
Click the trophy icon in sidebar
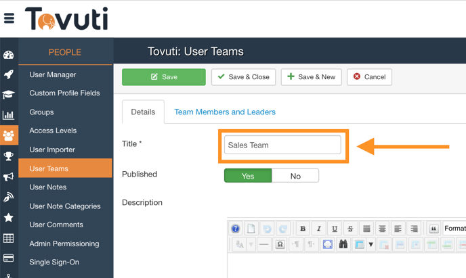pyautogui.click(x=9, y=156)
